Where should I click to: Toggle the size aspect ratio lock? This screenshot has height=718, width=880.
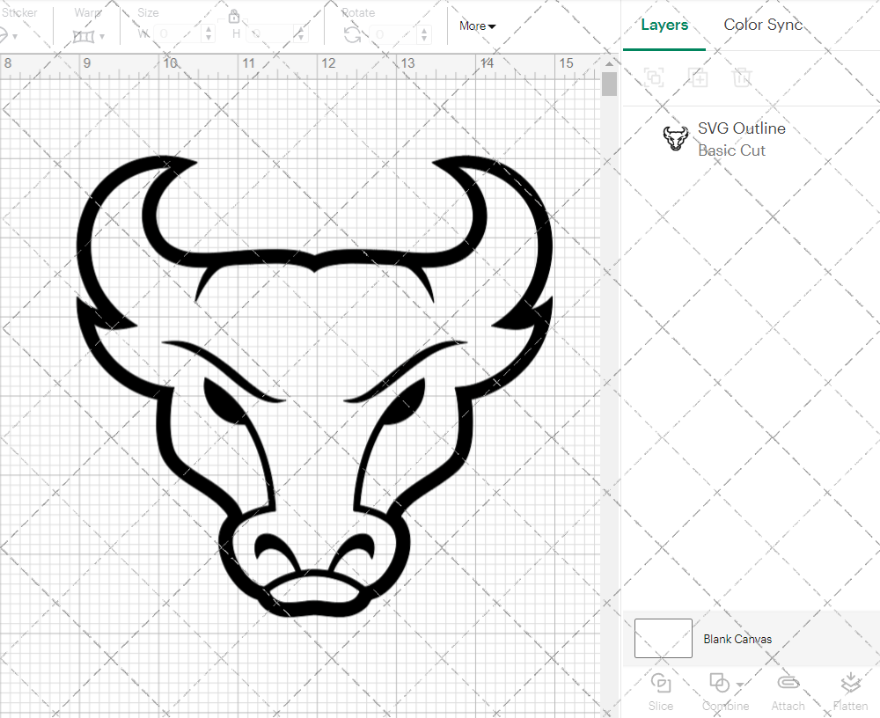(234, 17)
